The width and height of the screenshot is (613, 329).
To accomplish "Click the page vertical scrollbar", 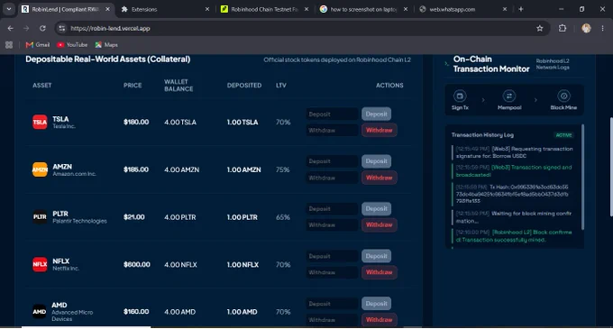I will (x=610, y=167).
